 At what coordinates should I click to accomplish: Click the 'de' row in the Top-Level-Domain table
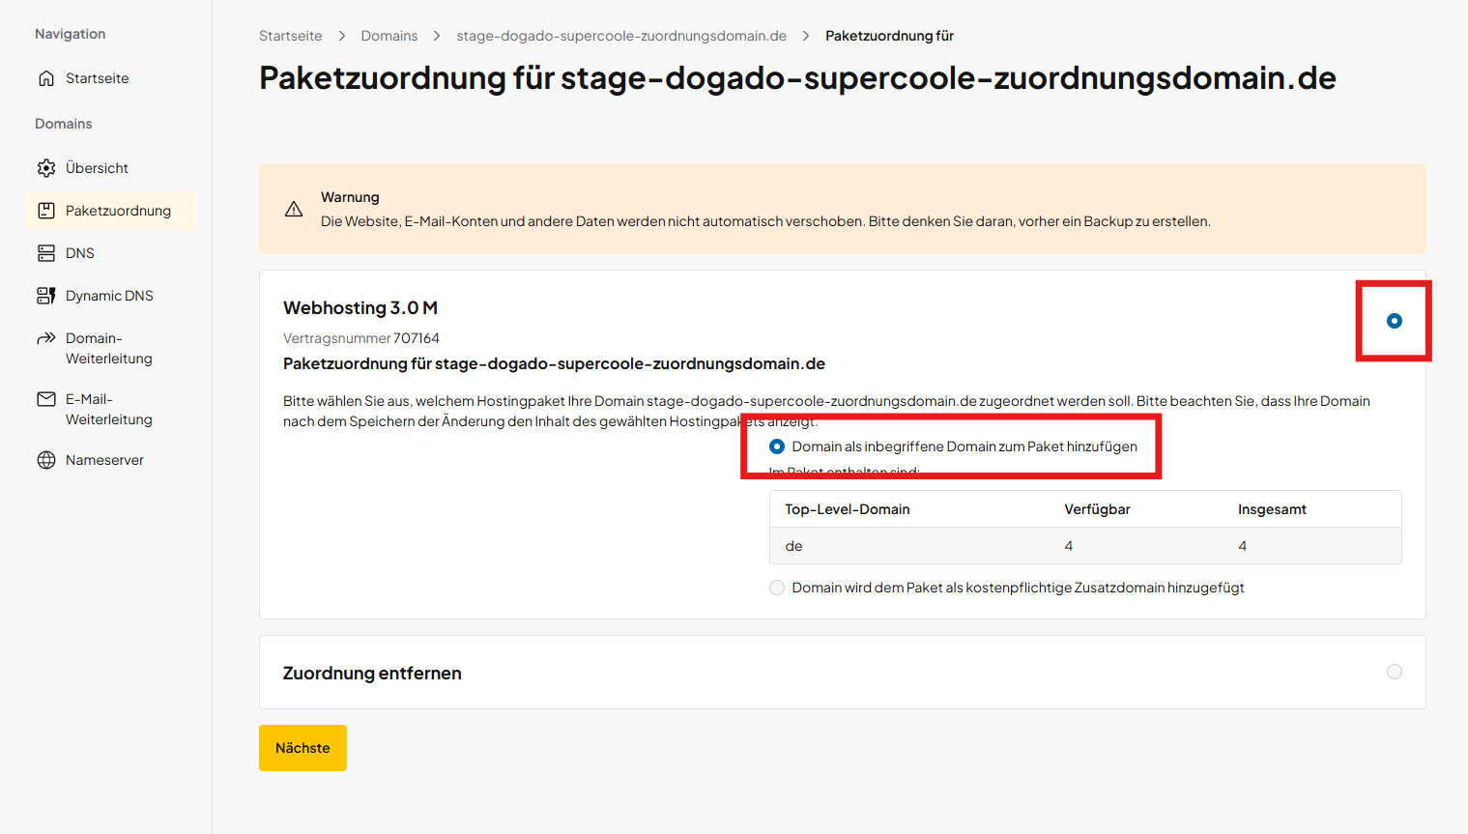click(x=1084, y=546)
